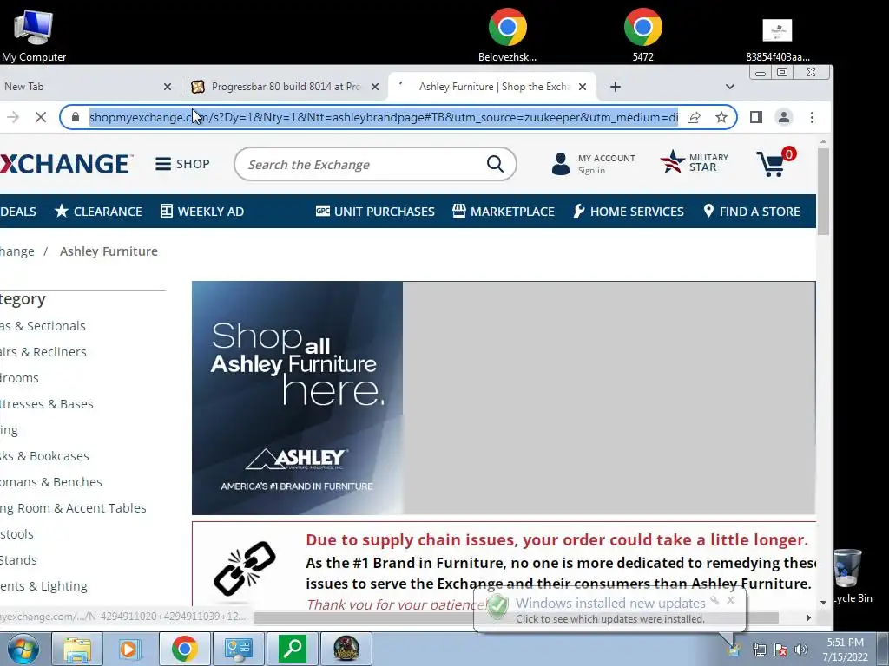Click the horizontal scrollbar thumb
The width and height of the screenshot is (889, 666).
coord(516,617)
